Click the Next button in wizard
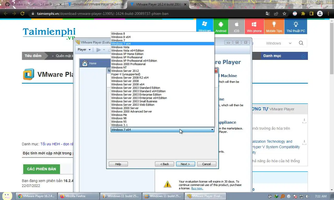 coord(185,164)
